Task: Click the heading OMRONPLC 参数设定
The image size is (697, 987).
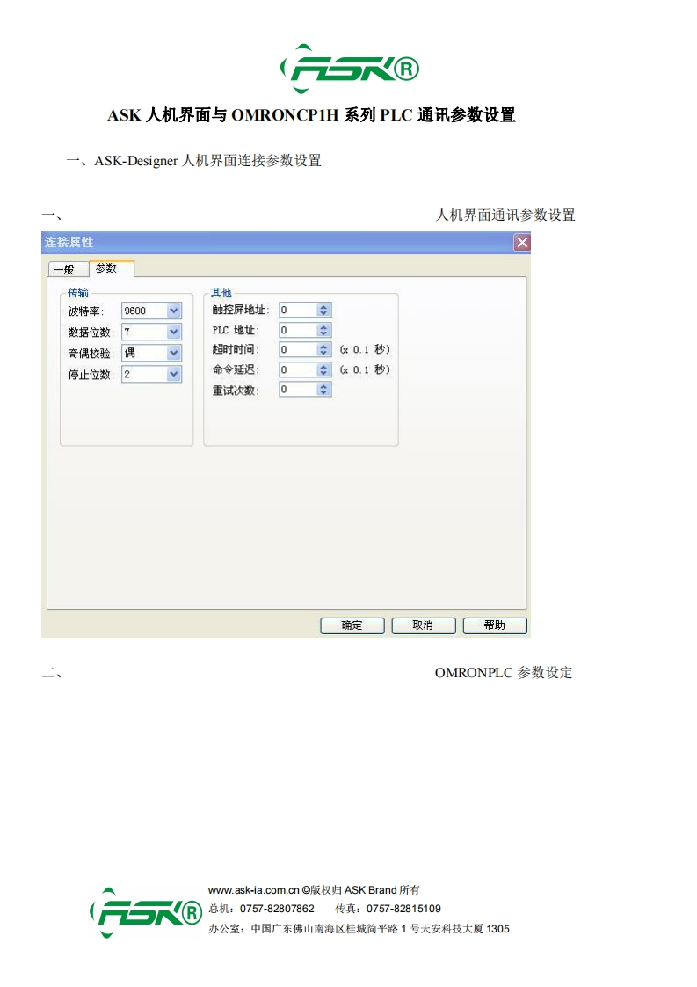Action: tap(504, 673)
